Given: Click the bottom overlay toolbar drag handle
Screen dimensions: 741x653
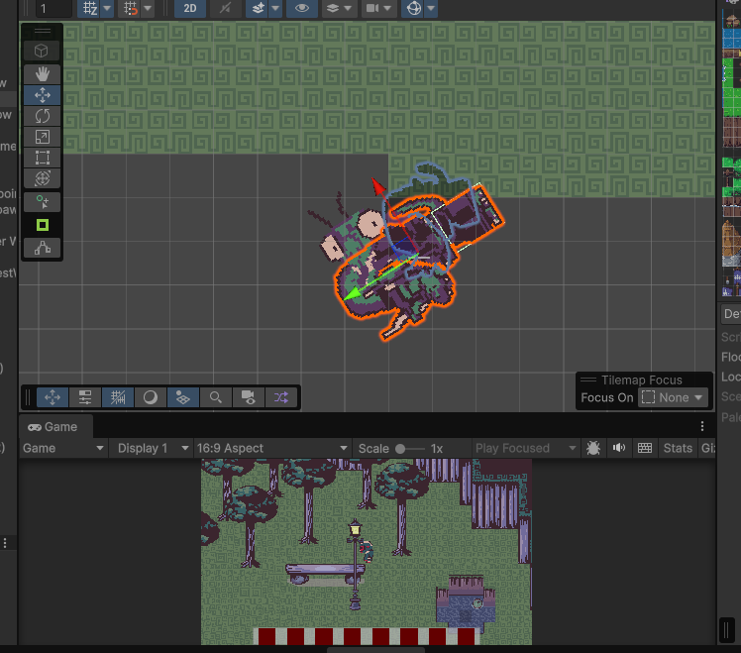Looking at the screenshot, I should pyautogui.click(x=28, y=397).
